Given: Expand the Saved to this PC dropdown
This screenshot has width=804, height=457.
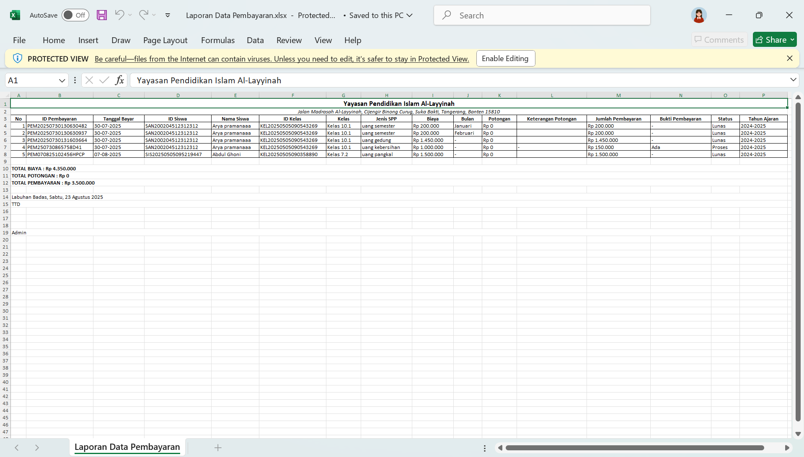Looking at the screenshot, I should pos(409,15).
